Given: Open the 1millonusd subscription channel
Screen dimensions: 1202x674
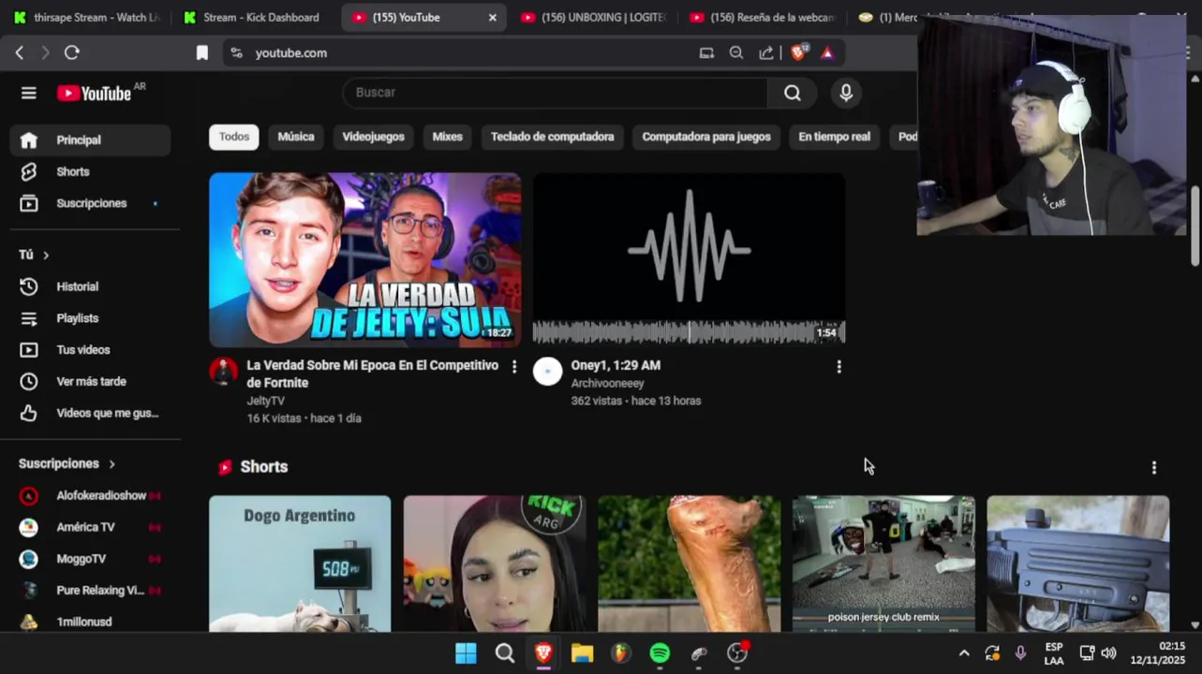Looking at the screenshot, I should pyautogui.click(x=90, y=622).
